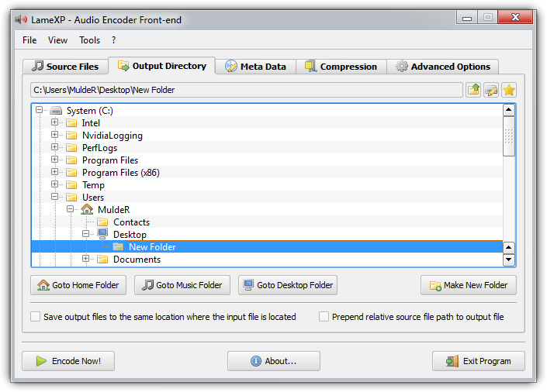Click the New Folder icon in tree

click(118, 246)
